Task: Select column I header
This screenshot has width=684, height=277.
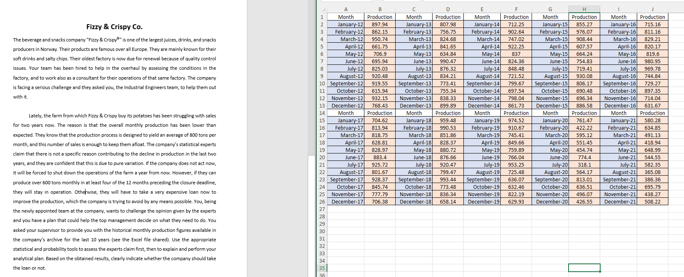Action: point(618,9)
